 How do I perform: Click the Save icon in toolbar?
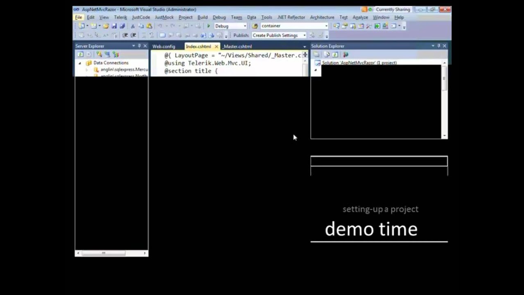click(114, 26)
